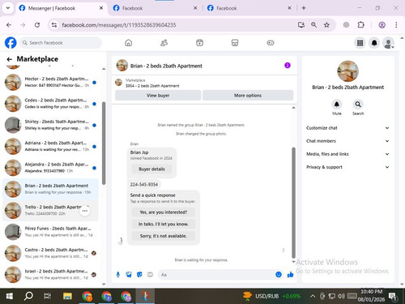The height and width of the screenshot is (304, 405).
Task: Choose a GIF icon
Action: (x=150, y=275)
